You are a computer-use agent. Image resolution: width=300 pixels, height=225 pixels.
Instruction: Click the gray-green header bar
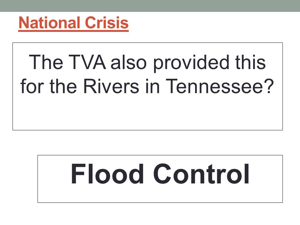tap(150, 6)
